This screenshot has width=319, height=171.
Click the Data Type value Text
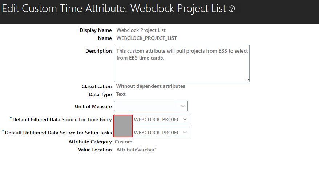121,94
